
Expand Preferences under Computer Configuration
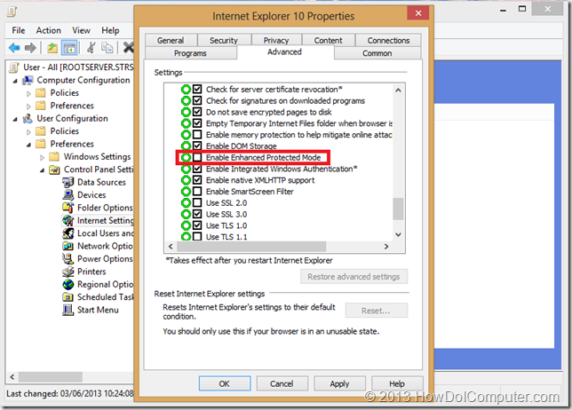pos(28,106)
